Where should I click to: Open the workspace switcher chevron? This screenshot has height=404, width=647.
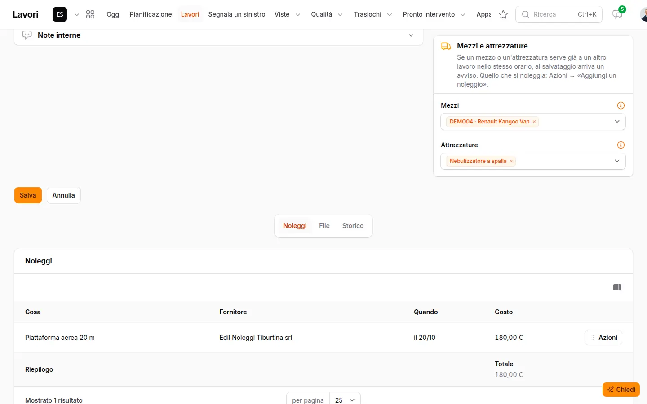pyautogui.click(x=77, y=14)
